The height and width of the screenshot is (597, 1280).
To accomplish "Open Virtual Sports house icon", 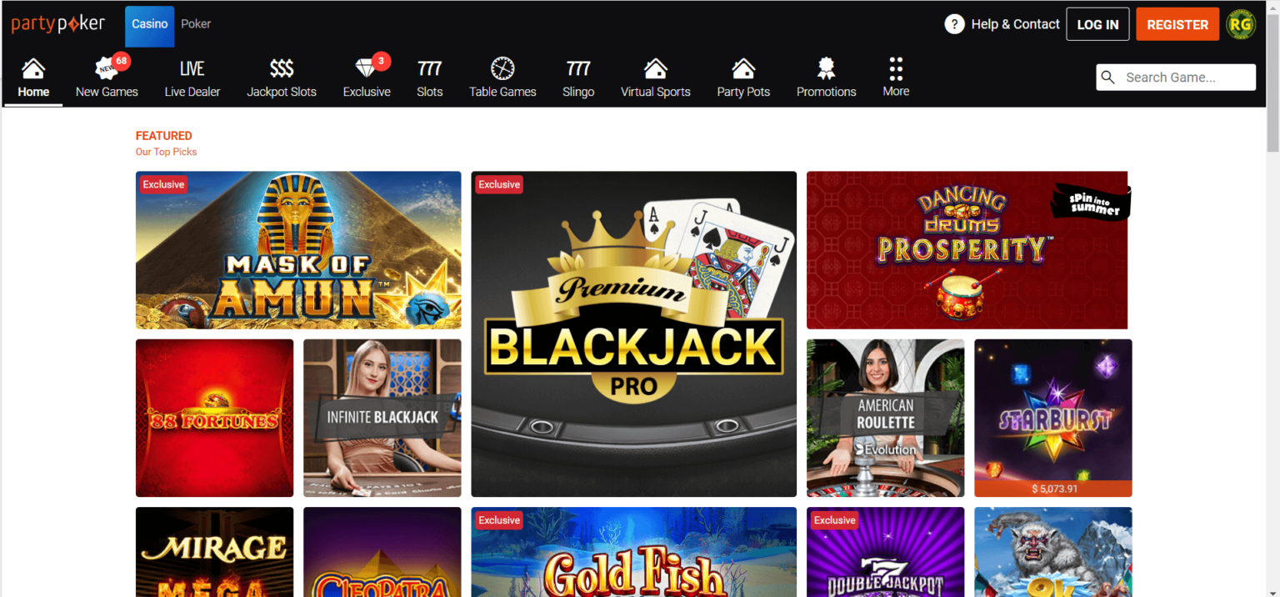I will 656,68.
